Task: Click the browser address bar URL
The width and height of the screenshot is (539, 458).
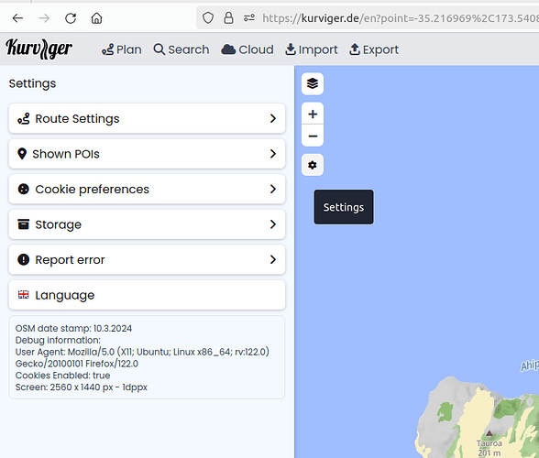Action: [399, 18]
